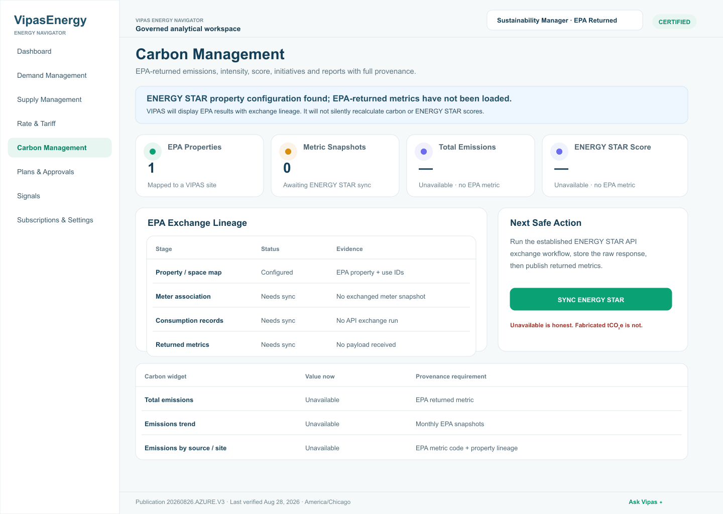Click the Provenance requirement column header
This screenshot has height=514, width=723.
pyautogui.click(x=451, y=376)
